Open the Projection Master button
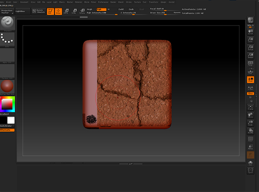The image size is (259, 192). coord(7,11)
